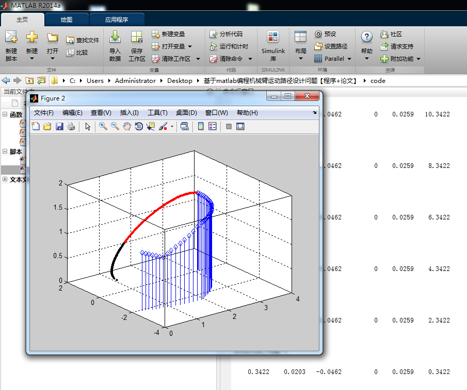
Task: Click the New Variable (新建变量) button
Action: (168, 34)
